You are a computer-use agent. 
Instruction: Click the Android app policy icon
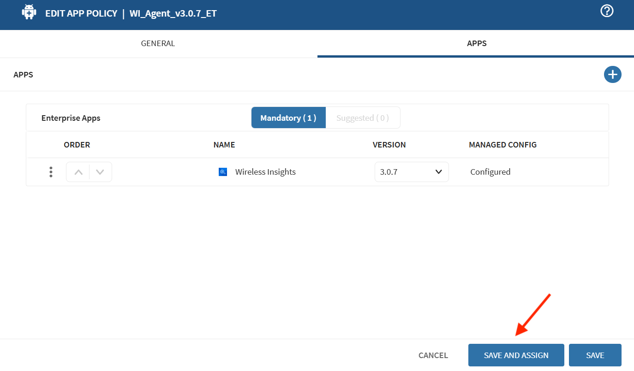(29, 12)
